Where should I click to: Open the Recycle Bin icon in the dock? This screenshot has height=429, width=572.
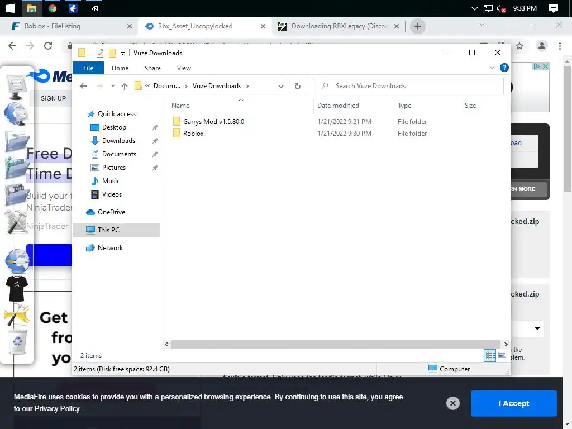[x=17, y=341]
